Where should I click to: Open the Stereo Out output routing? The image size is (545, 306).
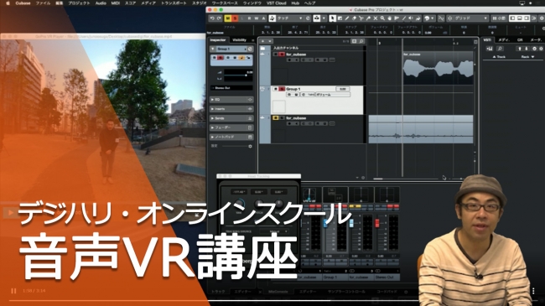[231, 88]
